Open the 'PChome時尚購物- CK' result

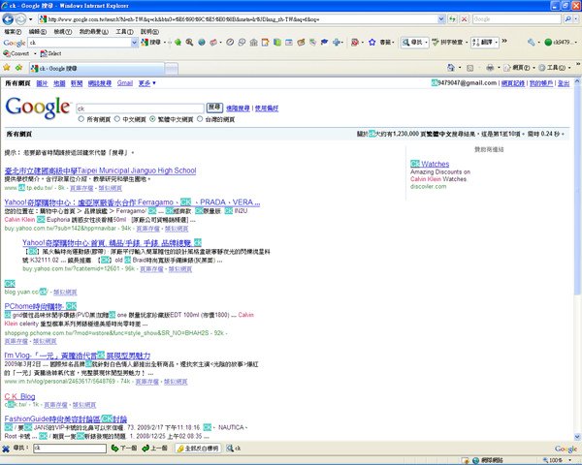(x=41, y=306)
